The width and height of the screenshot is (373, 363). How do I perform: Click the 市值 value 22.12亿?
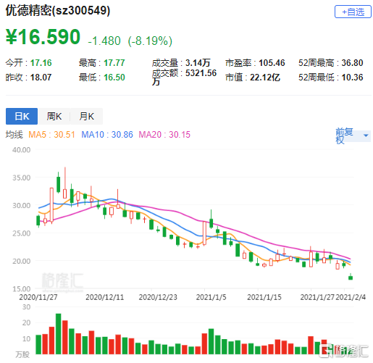(x=265, y=78)
